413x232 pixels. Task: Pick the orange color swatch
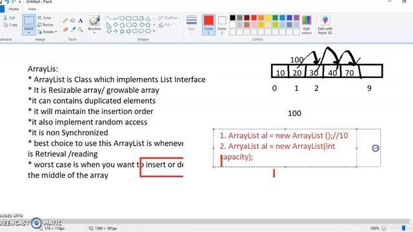point(261,17)
